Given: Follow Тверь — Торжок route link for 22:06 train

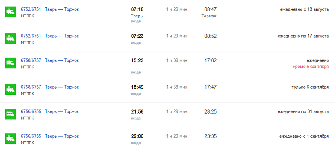Looking at the screenshot, I should pos(62,136).
